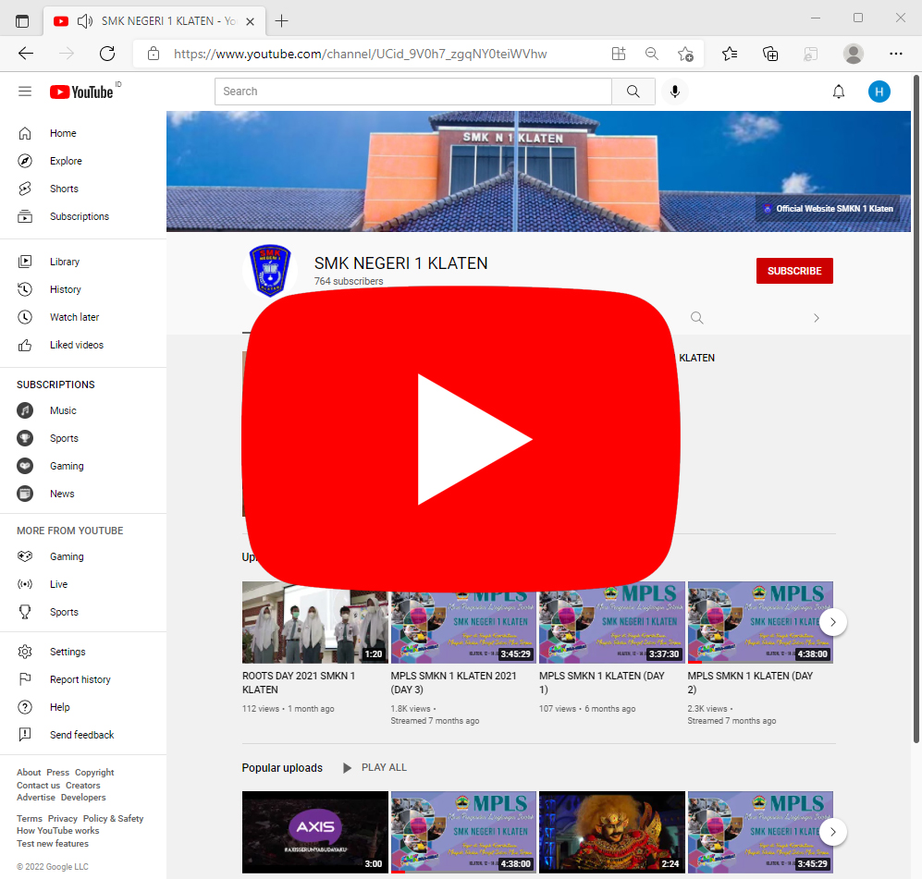This screenshot has height=879, width=922.
Task: Open Report history
Action: 83,679
